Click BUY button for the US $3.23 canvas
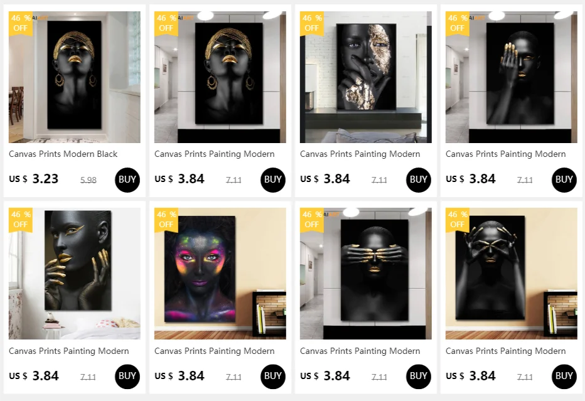This screenshot has height=401, width=585. pyautogui.click(x=127, y=180)
